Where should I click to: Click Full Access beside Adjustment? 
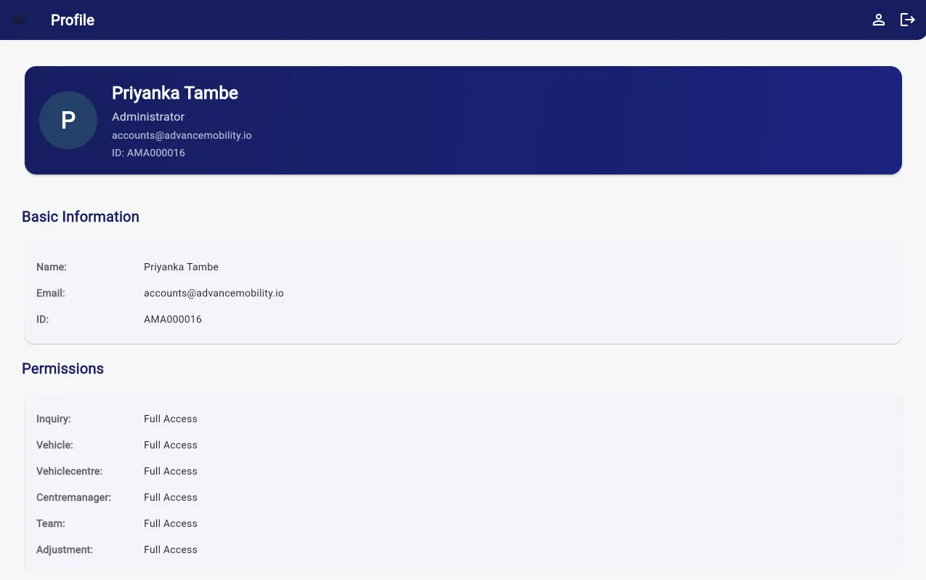171,549
